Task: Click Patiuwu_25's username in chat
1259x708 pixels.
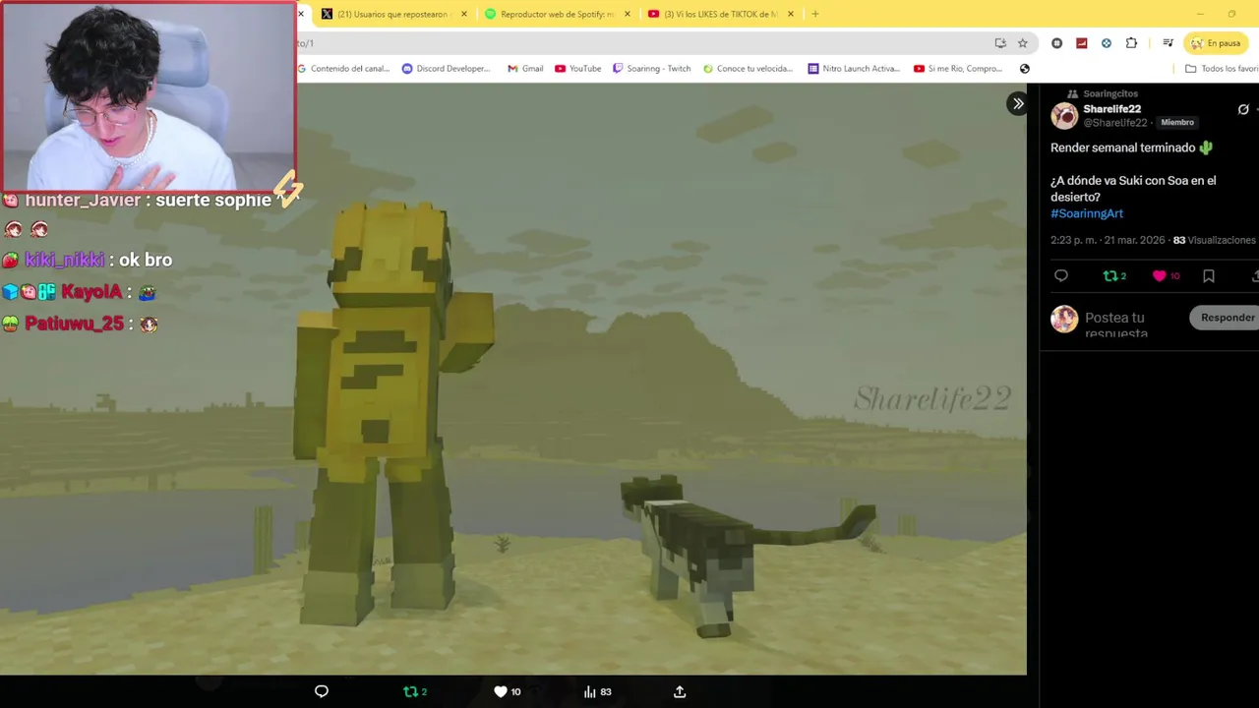Action: pos(75,324)
